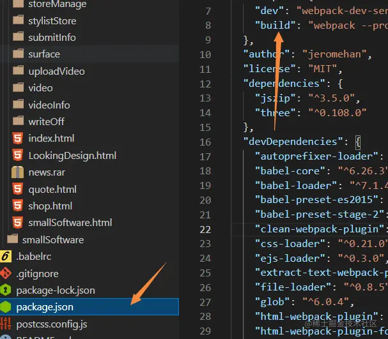The height and width of the screenshot is (339, 388).
Task: Open smallSoftware.html file
Action: (x=70, y=223)
